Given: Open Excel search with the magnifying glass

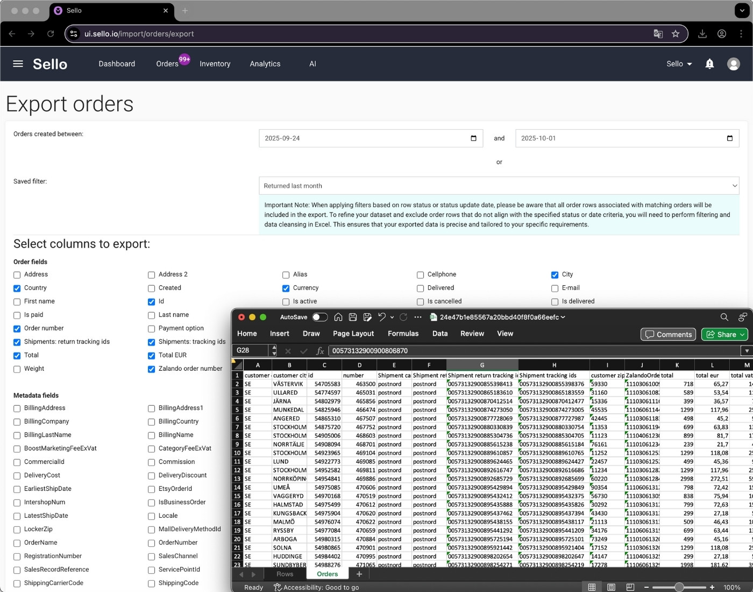Looking at the screenshot, I should (724, 317).
